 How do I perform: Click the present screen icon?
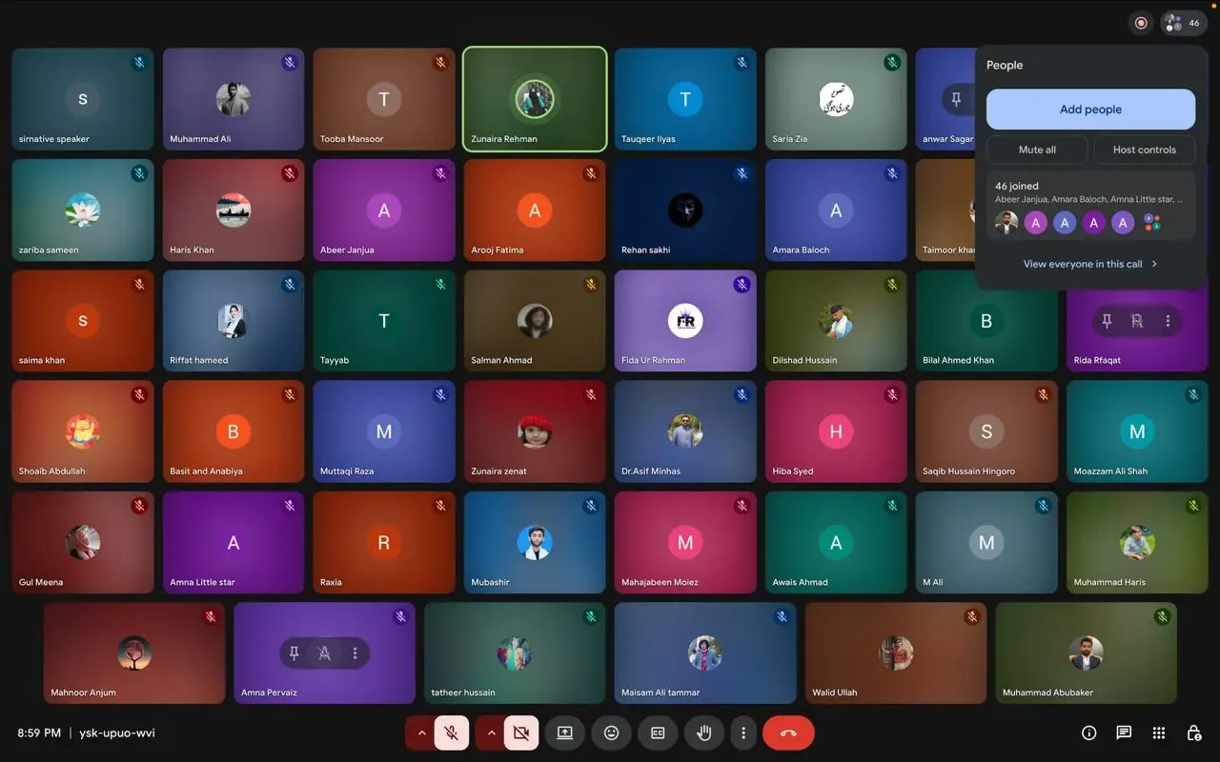pos(565,732)
